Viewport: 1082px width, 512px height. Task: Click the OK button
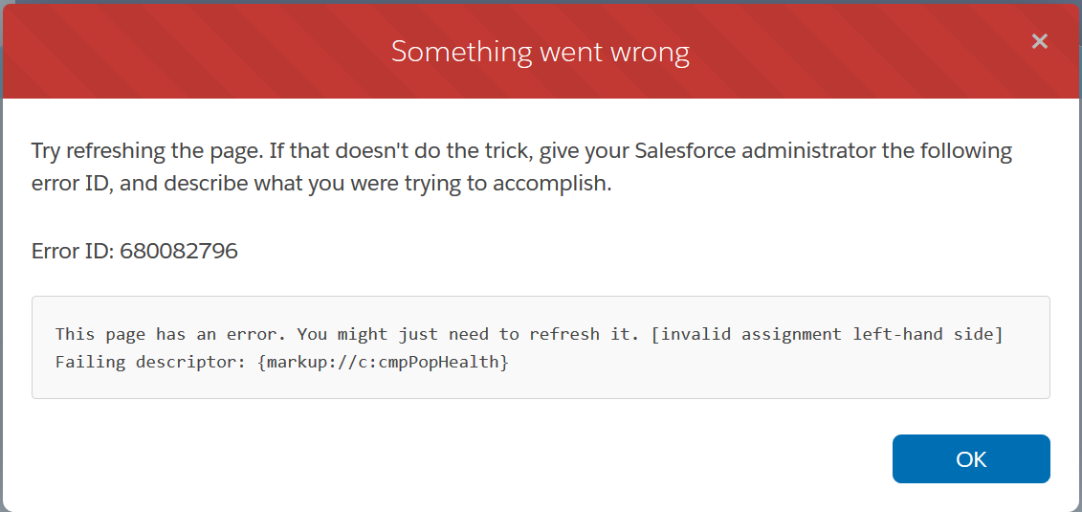(x=971, y=459)
